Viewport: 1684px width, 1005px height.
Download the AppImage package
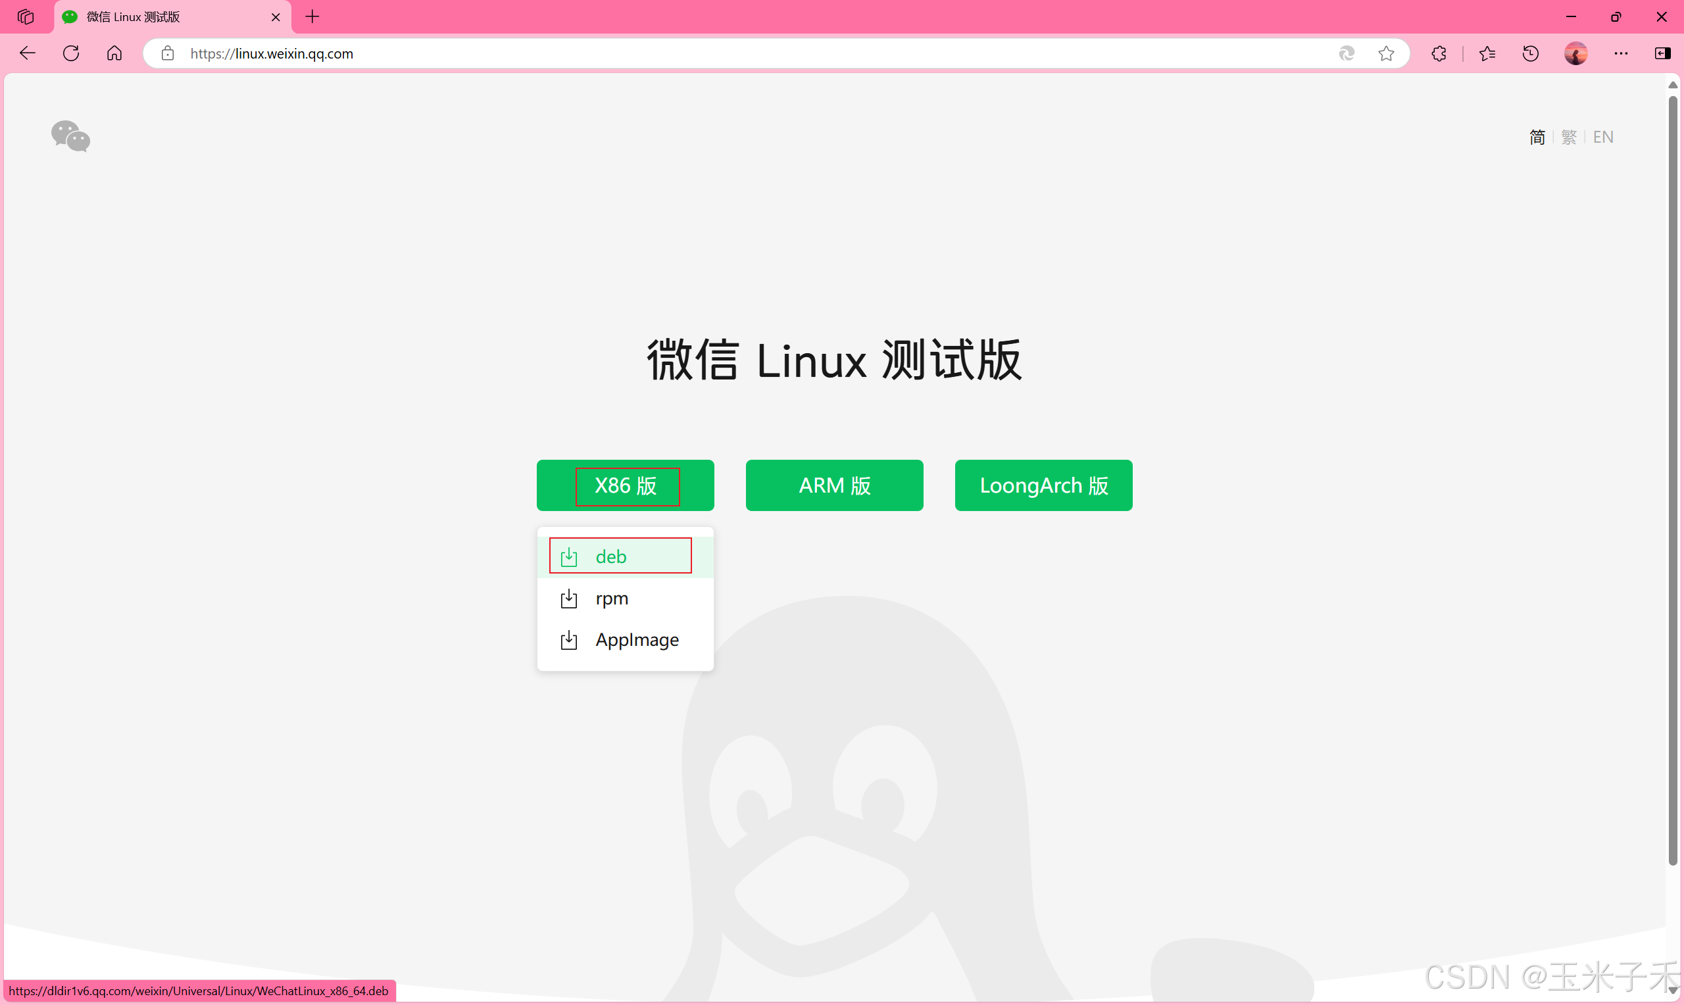click(x=636, y=640)
